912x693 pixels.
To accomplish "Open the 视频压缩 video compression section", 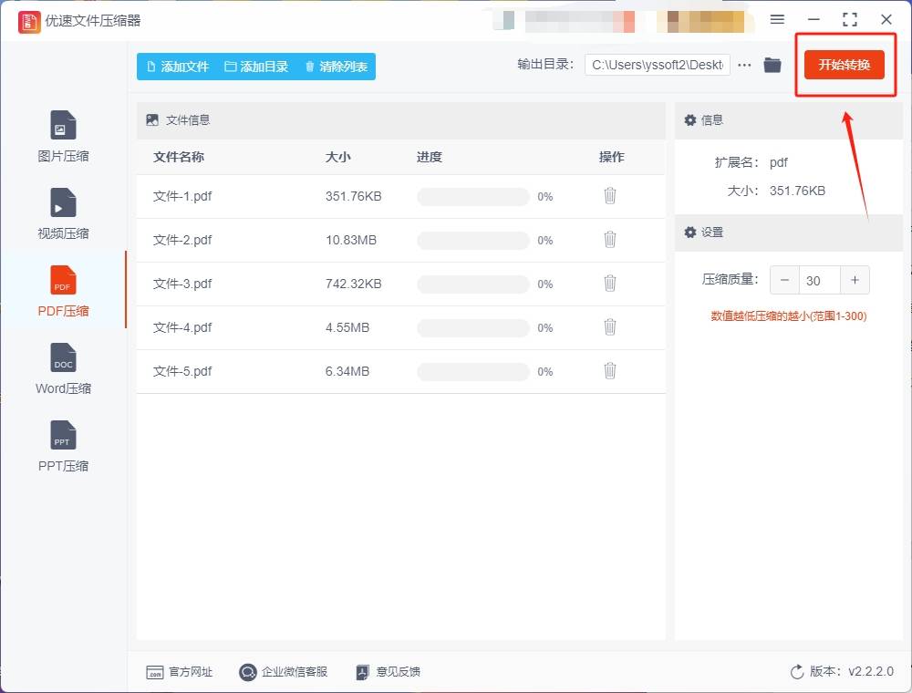I will (x=63, y=213).
